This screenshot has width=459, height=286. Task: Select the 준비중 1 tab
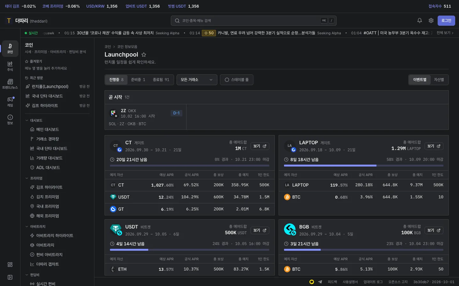point(138,80)
